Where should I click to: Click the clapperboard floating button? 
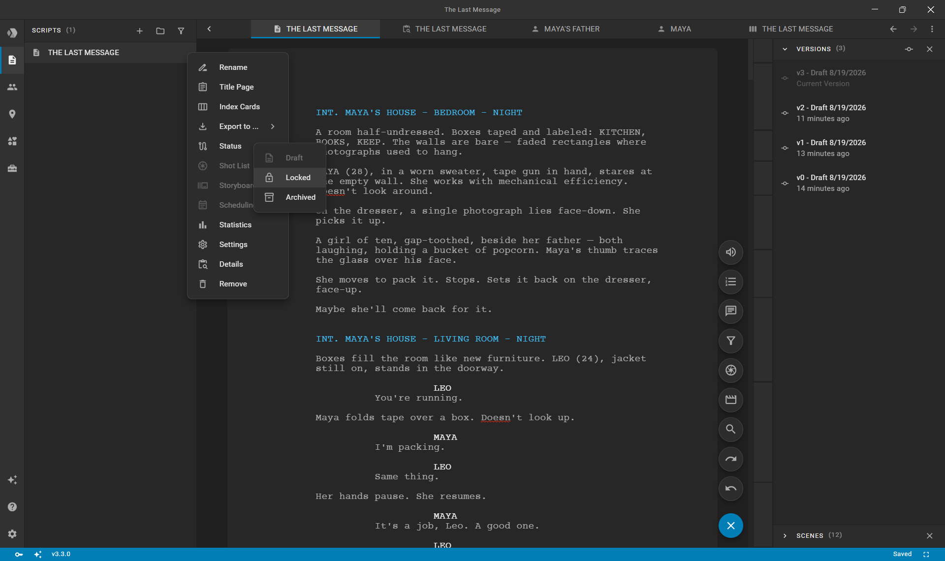(731, 400)
